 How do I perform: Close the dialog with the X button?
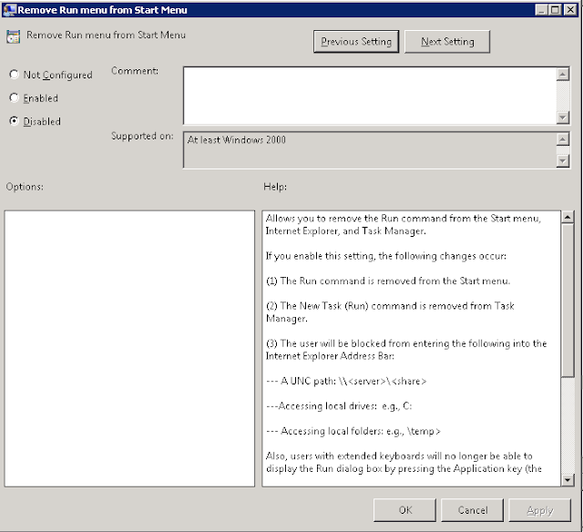point(570,10)
